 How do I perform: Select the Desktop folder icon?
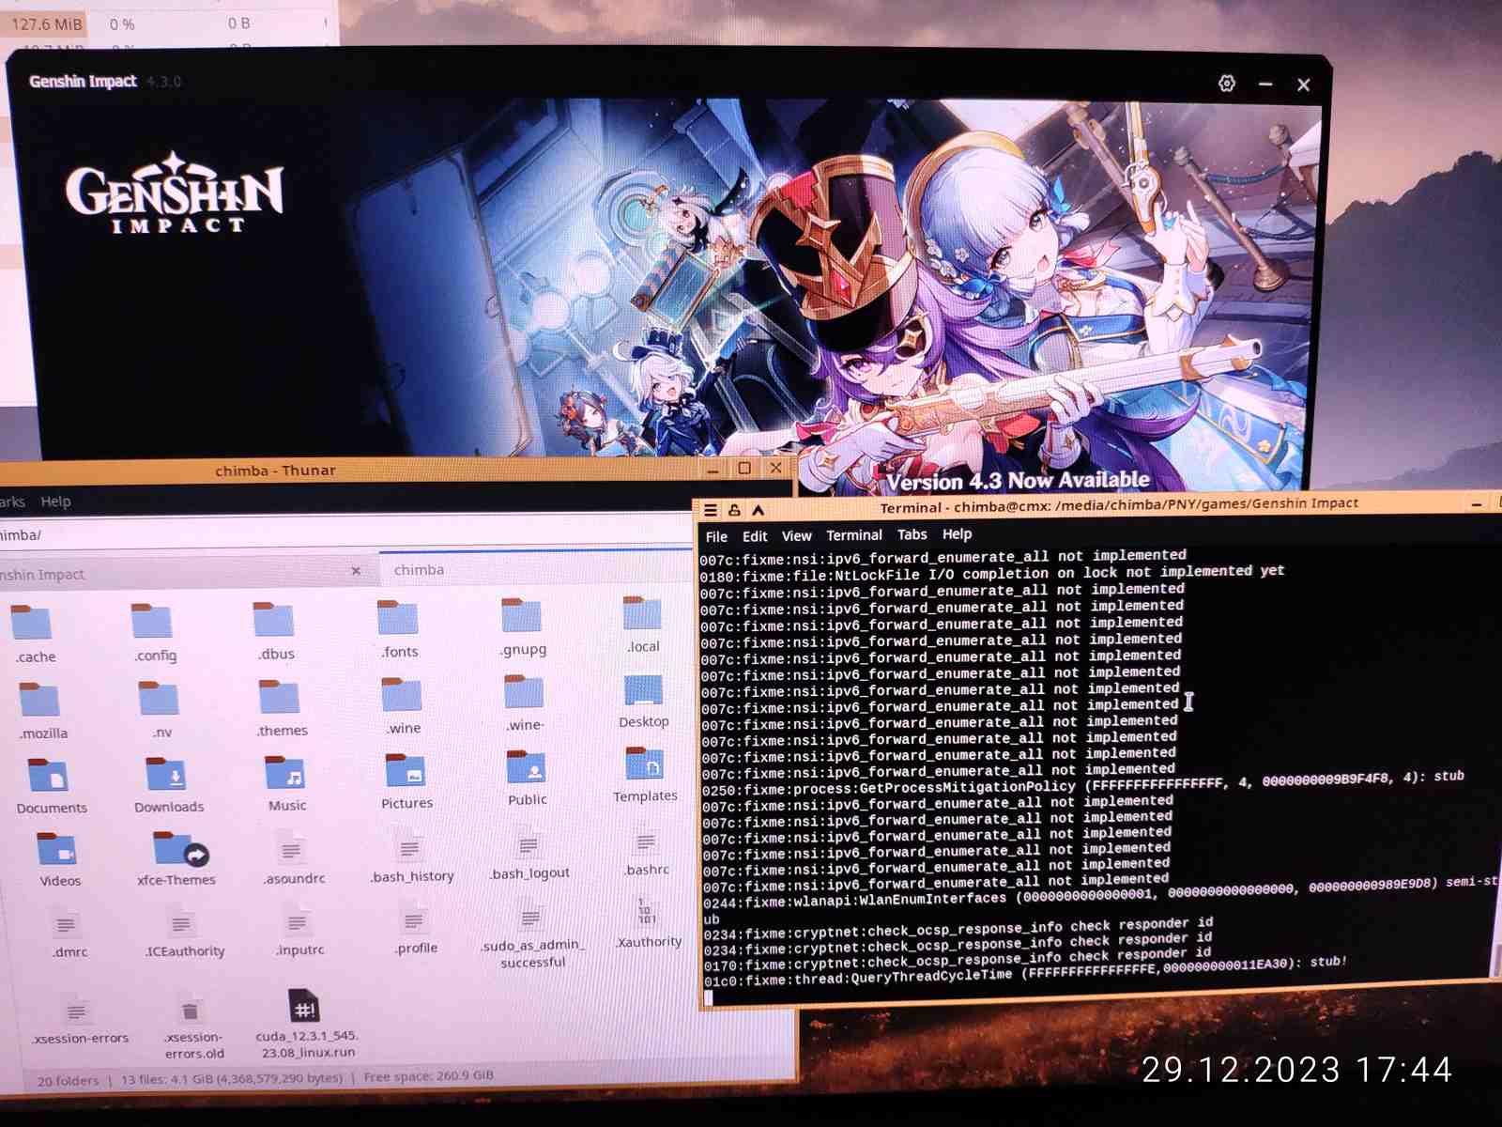[x=643, y=689]
